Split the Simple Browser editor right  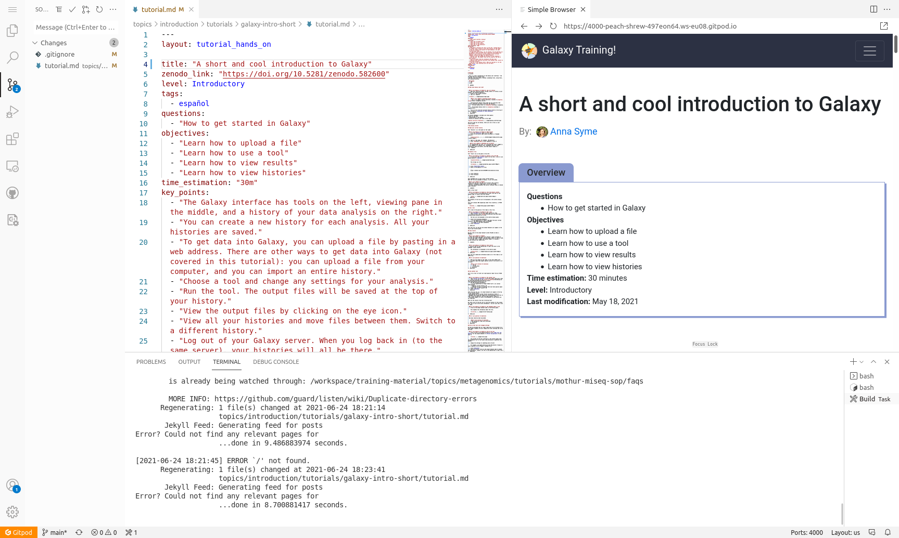coord(873,9)
